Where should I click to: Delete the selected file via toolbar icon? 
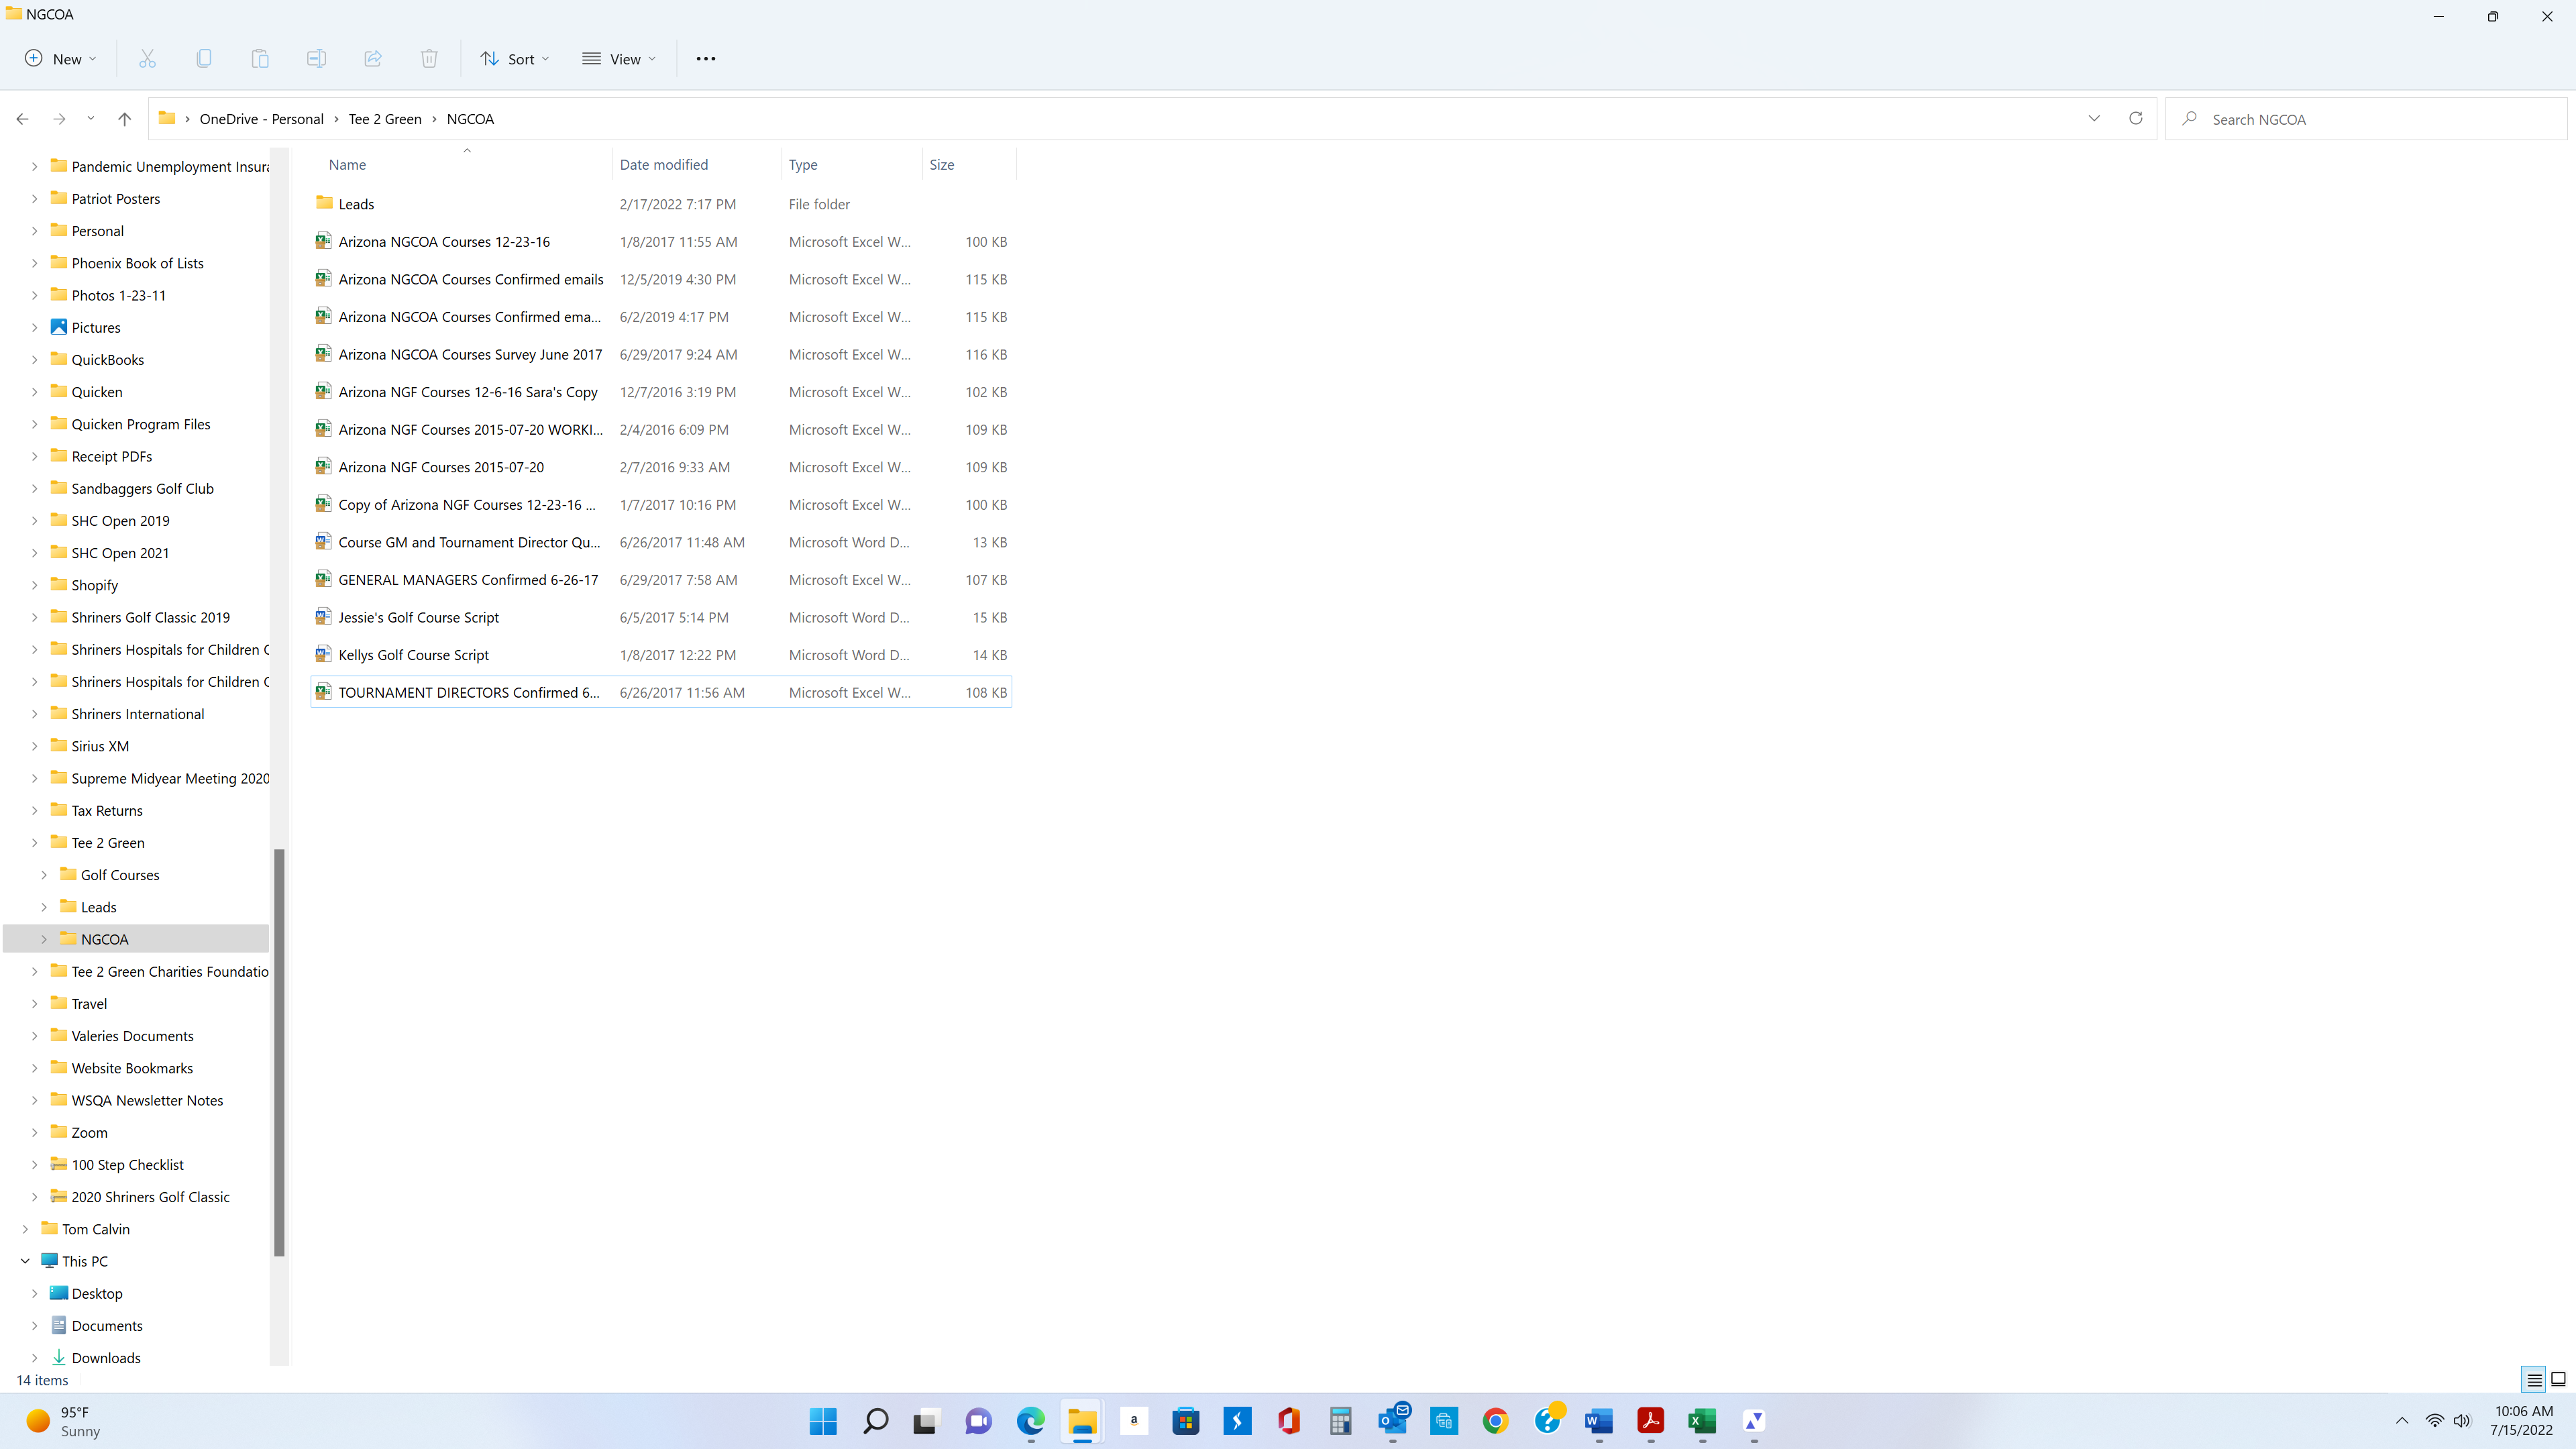(429, 58)
